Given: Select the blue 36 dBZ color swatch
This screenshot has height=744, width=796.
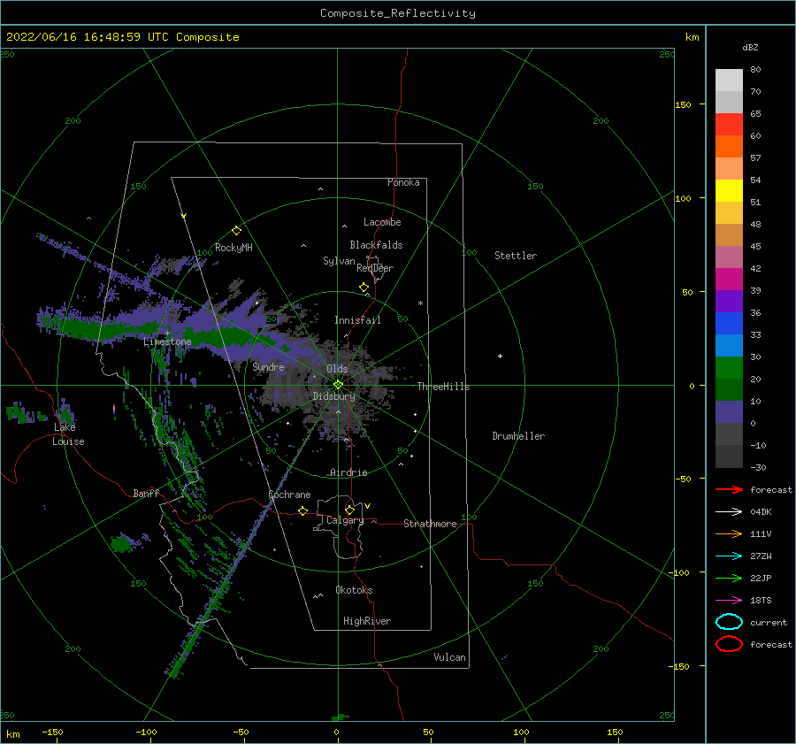Looking at the screenshot, I should click(x=729, y=324).
